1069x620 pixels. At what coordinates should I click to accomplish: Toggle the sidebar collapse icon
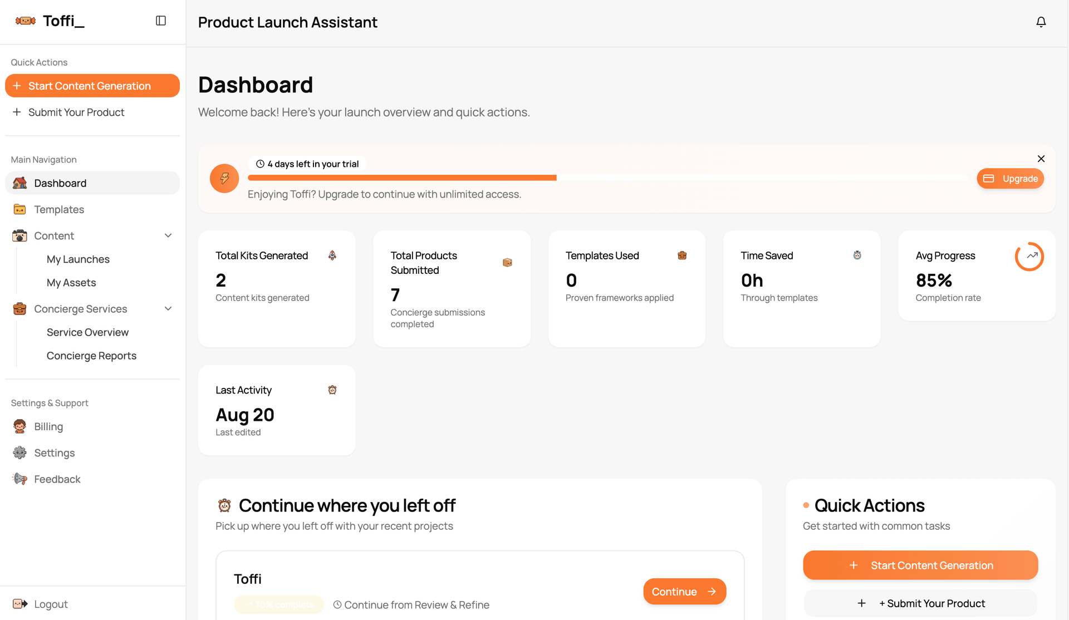(x=161, y=21)
